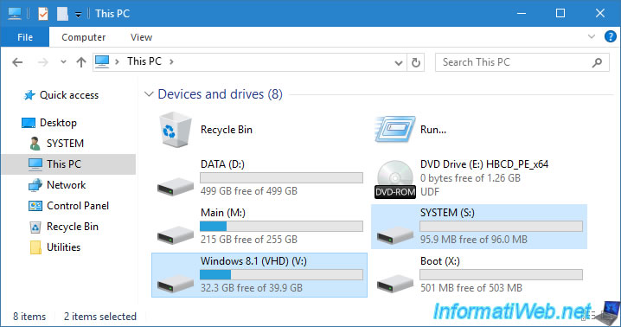
Task: Go up one folder level with up arrow
Action: point(81,62)
